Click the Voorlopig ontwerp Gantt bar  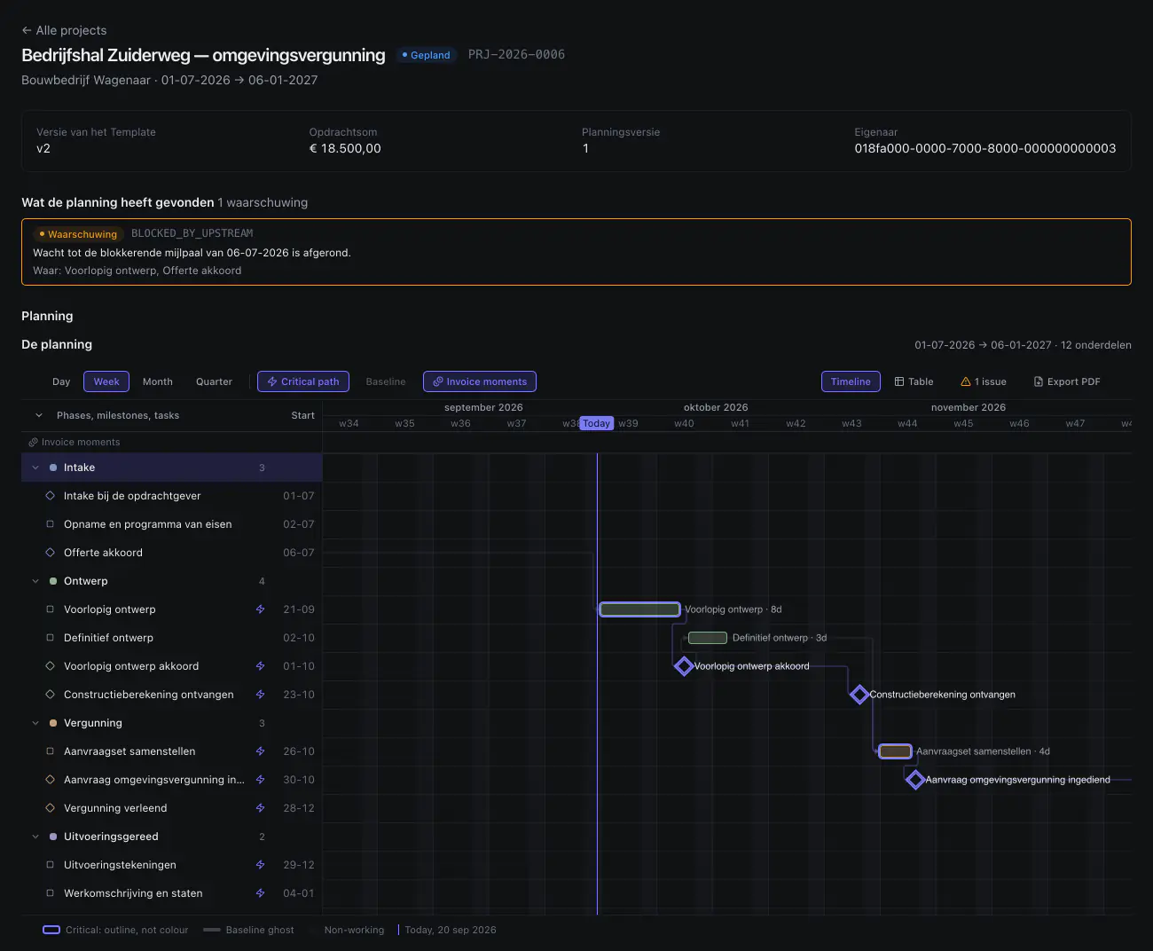click(x=639, y=609)
